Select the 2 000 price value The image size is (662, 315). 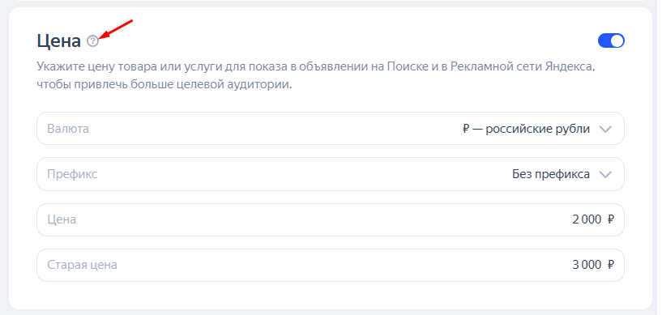[x=587, y=219]
